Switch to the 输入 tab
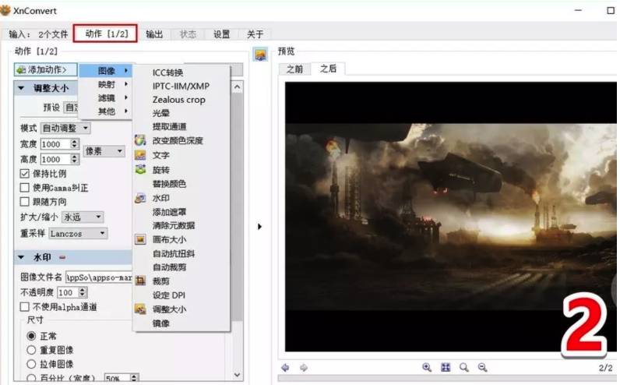Image resolution: width=620 pixels, height=385 pixels. pyautogui.click(x=38, y=34)
